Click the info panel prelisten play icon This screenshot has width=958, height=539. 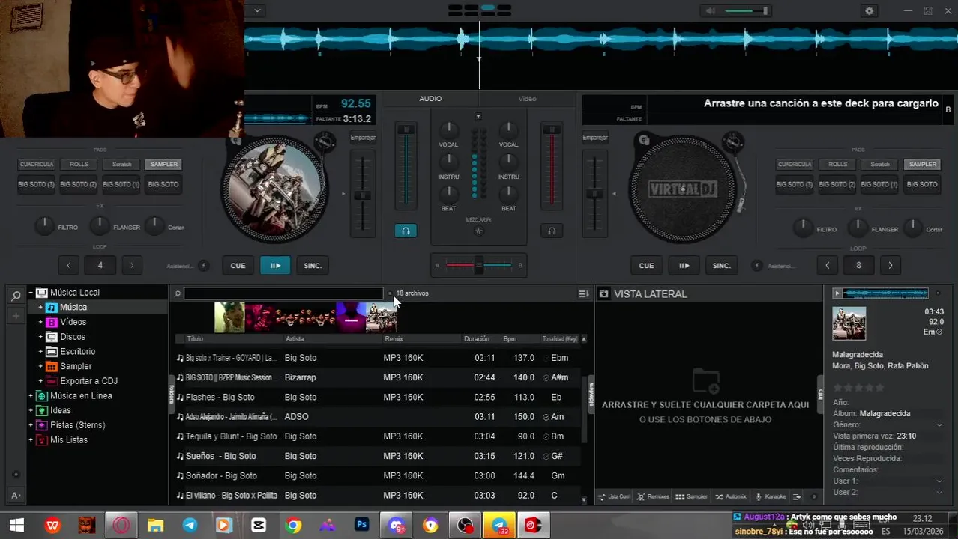(837, 293)
